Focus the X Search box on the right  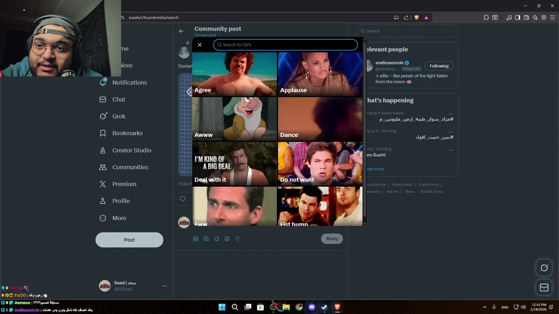click(407, 31)
